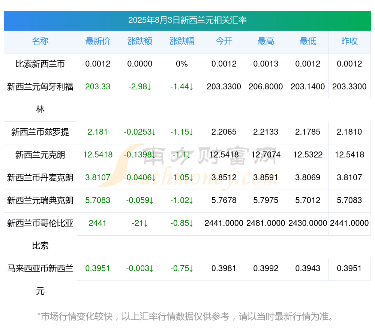Click change percentage -0.85↓

coord(182,223)
